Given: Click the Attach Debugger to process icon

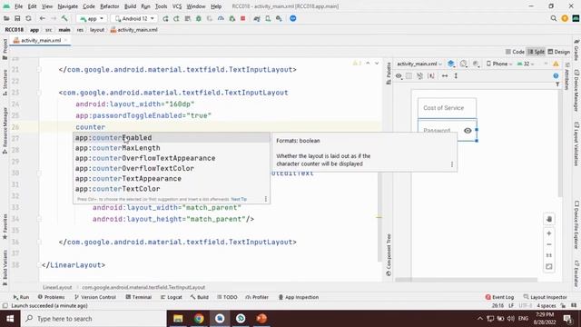Looking at the screenshot, I should coord(232,18).
